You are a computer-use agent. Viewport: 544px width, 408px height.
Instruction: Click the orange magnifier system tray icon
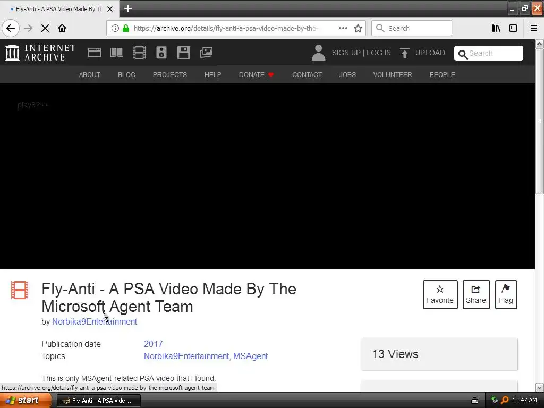click(505, 401)
